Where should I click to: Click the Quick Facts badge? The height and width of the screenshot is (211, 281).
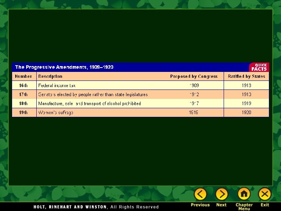(x=259, y=67)
